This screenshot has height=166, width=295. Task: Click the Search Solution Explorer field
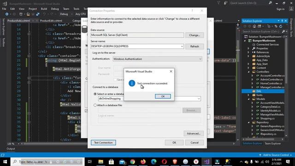[261, 31]
